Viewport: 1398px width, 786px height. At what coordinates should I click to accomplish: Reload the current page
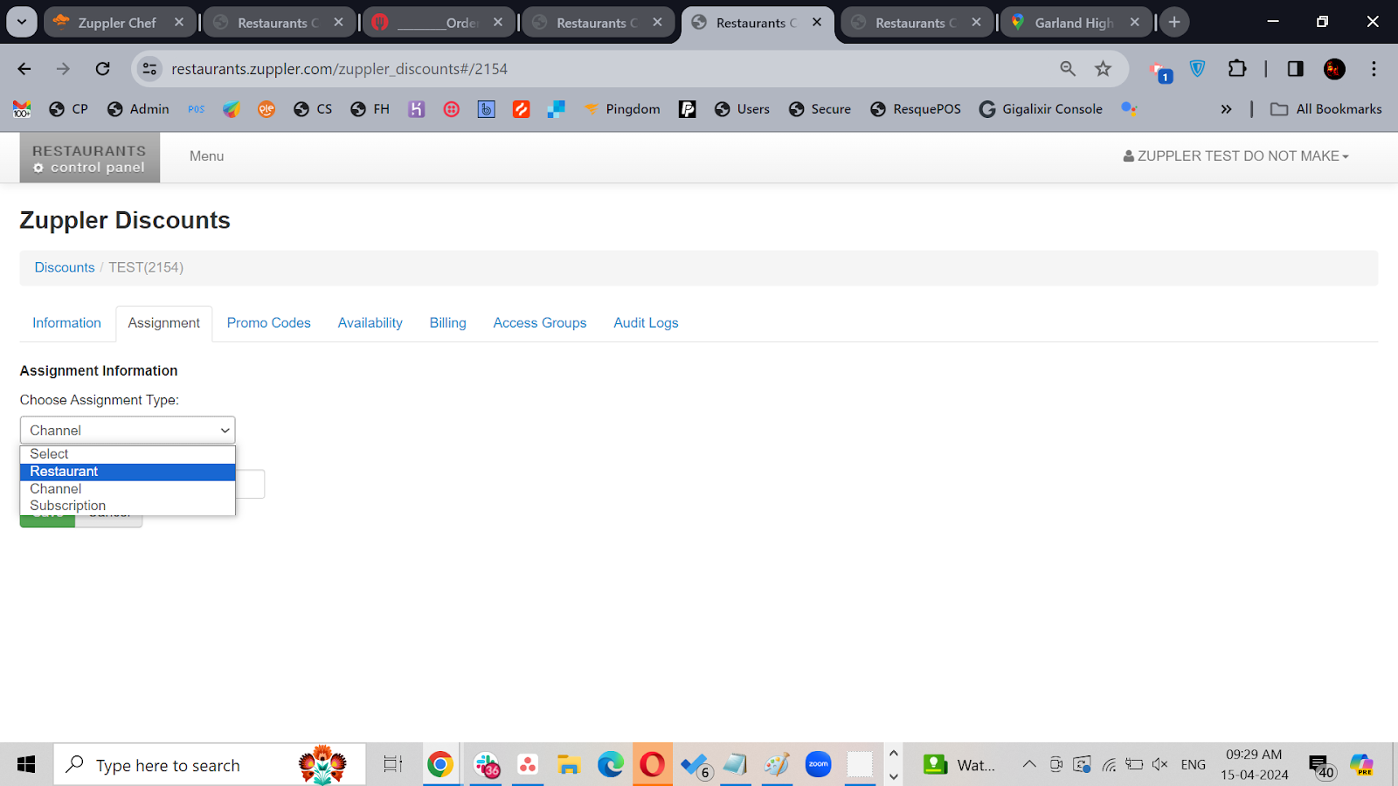click(x=103, y=69)
